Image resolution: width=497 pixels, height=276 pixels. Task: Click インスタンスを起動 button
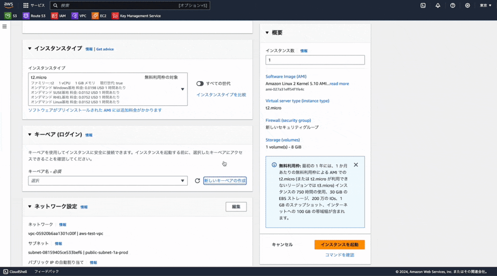[x=339, y=245]
